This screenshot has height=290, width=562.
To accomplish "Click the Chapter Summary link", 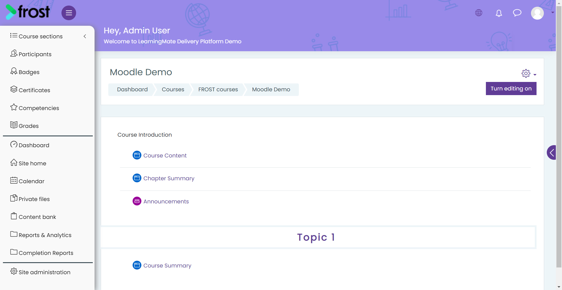I will point(169,178).
